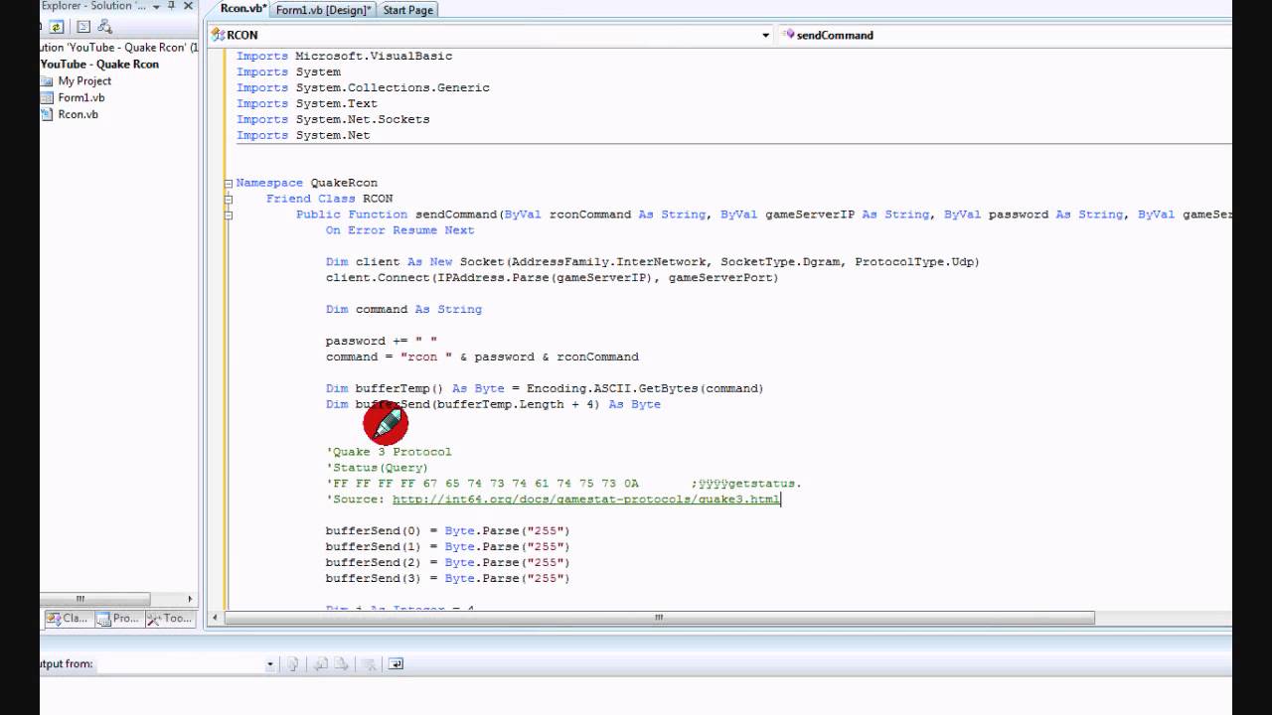Pin the Solution Explorer panel with pushpin
This screenshot has height=715, width=1272.
tap(171, 6)
